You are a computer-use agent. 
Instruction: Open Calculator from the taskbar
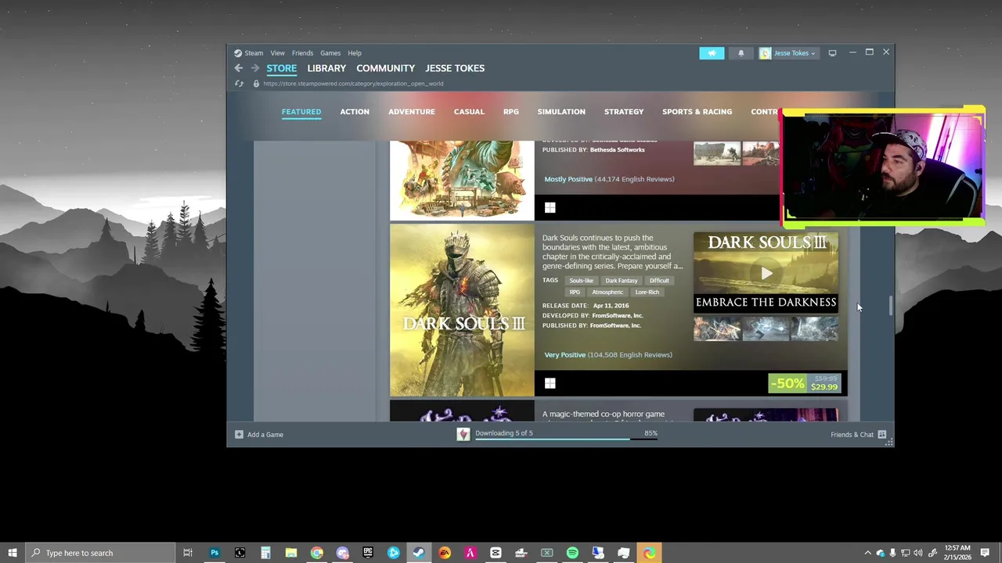(x=265, y=553)
